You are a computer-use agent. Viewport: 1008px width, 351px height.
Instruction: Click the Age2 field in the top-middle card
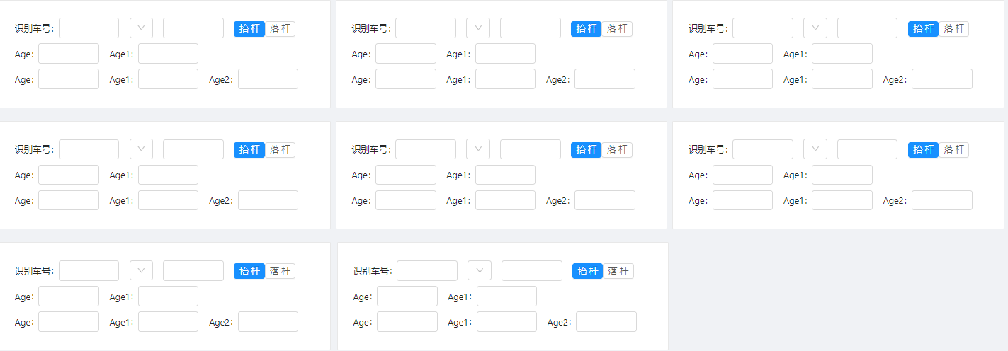tap(605, 79)
